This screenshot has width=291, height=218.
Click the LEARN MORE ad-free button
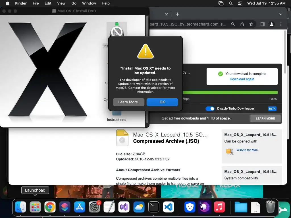tap(265, 118)
